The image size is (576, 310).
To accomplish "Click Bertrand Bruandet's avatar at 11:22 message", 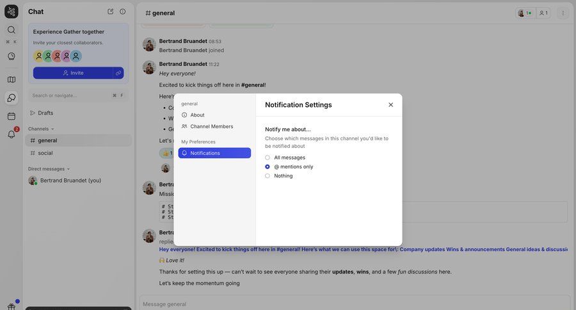I will click(149, 67).
